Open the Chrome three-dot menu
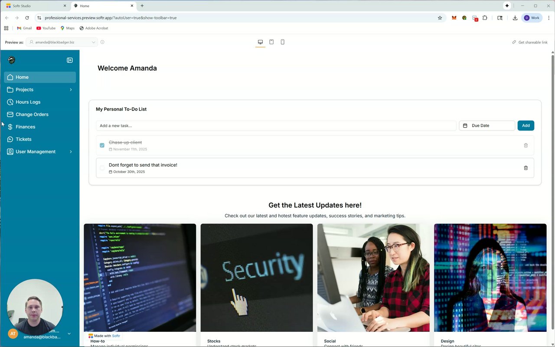Image resolution: width=555 pixels, height=347 pixels. coord(548,18)
